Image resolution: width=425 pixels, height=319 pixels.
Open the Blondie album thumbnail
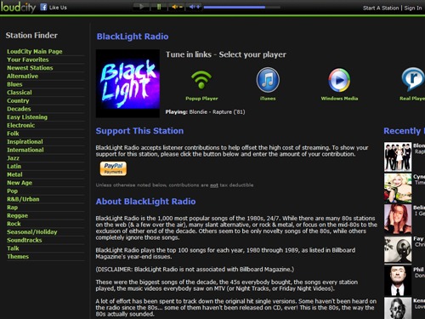[398, 157]
